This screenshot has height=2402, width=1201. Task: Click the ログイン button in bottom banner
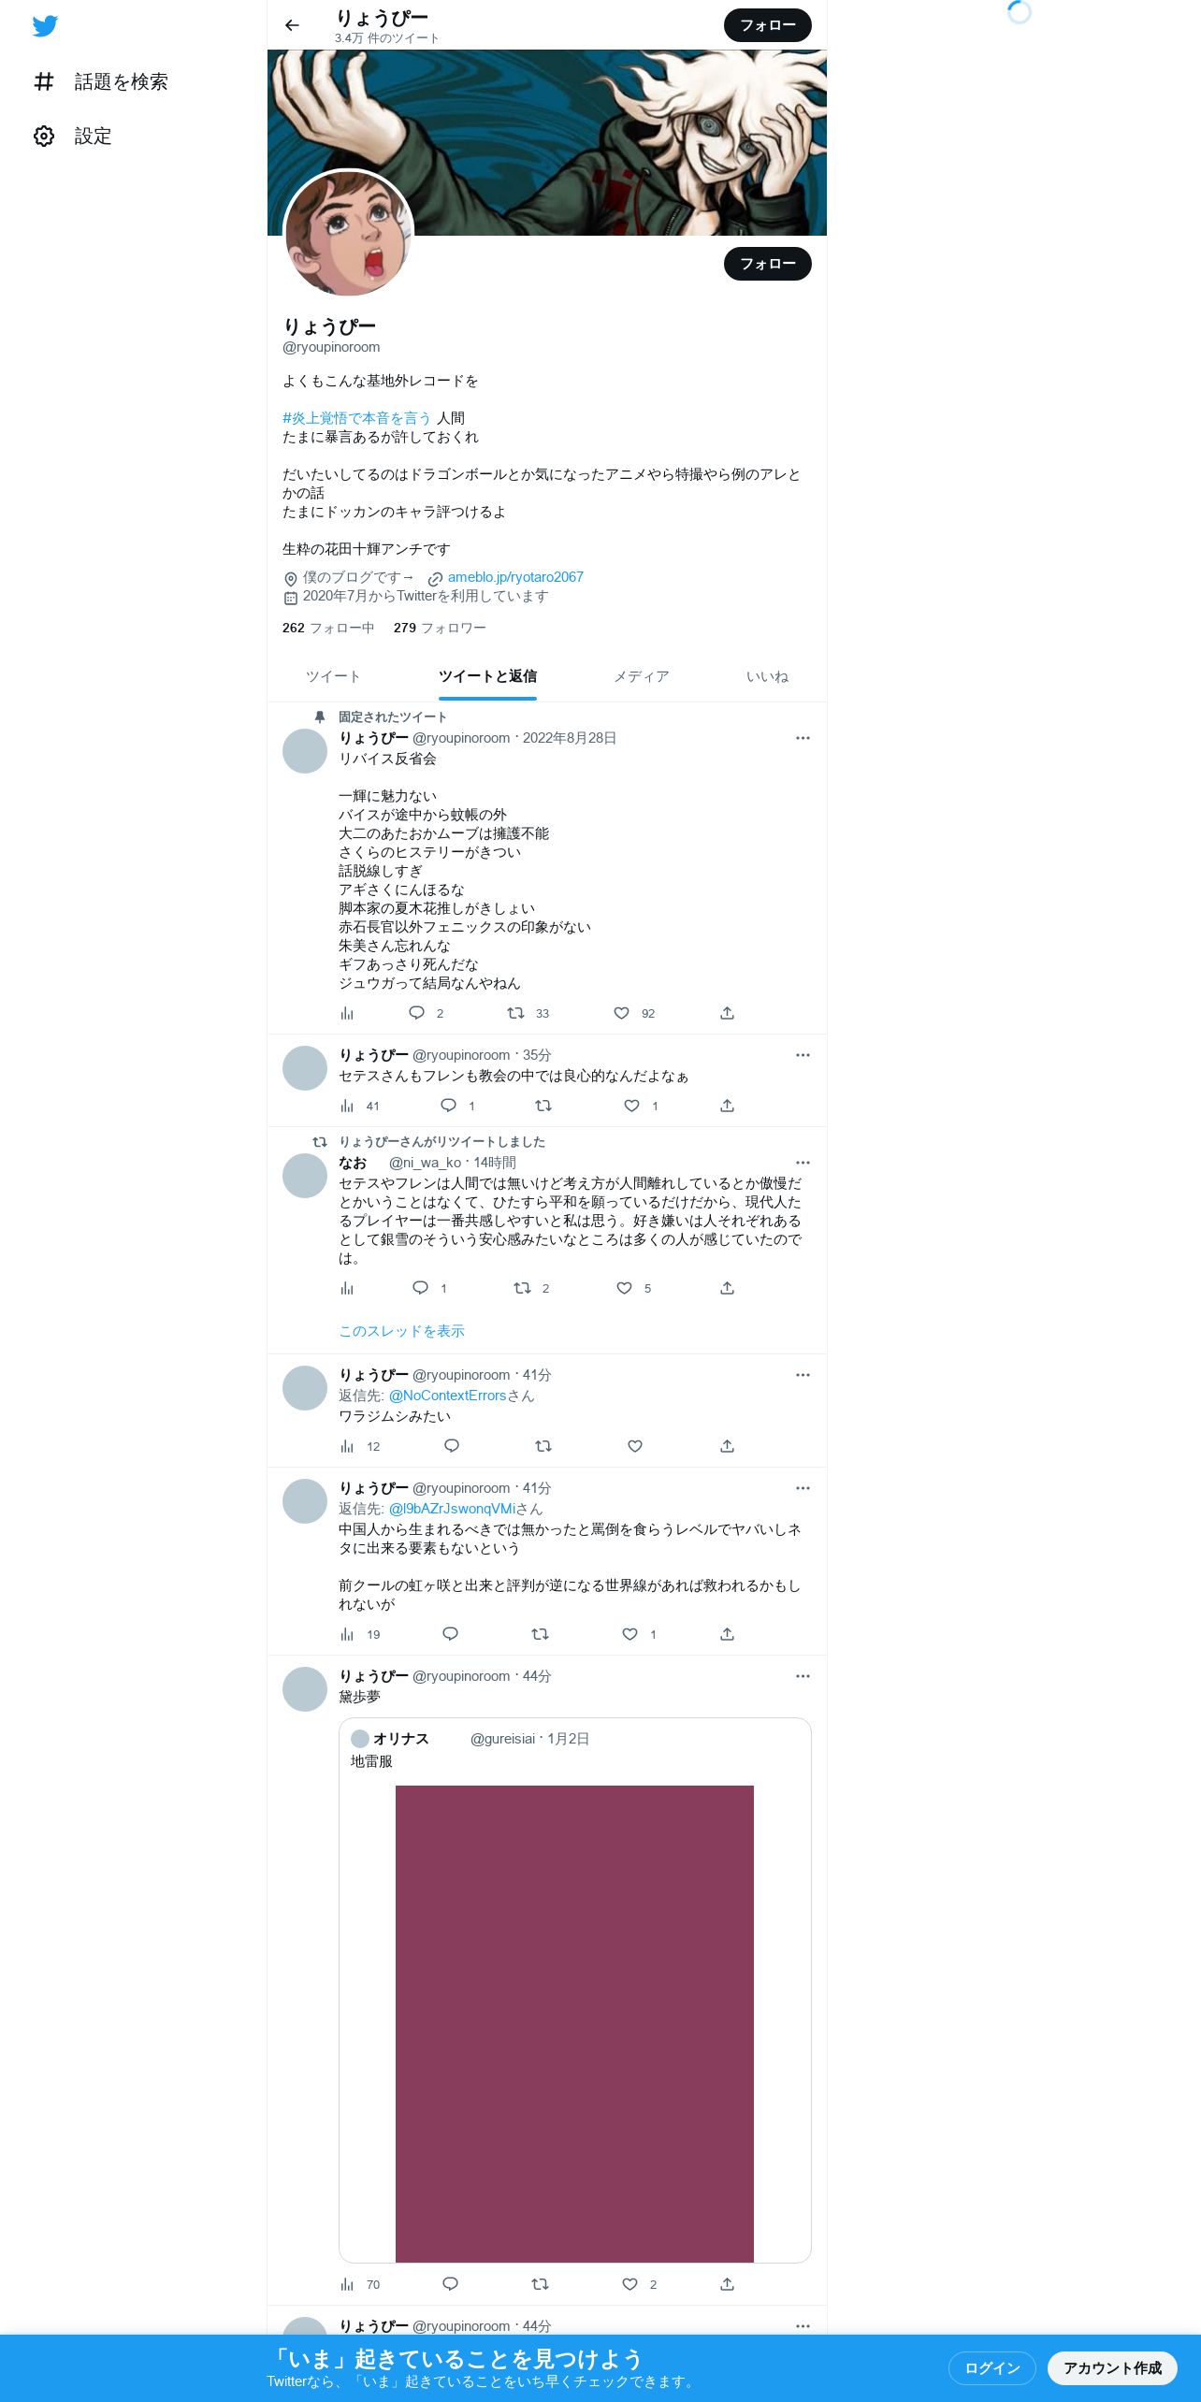(991, 2367)
